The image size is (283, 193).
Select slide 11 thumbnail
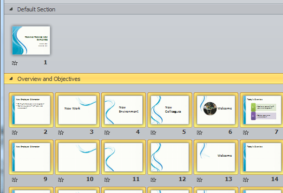[x=124, y=157]
